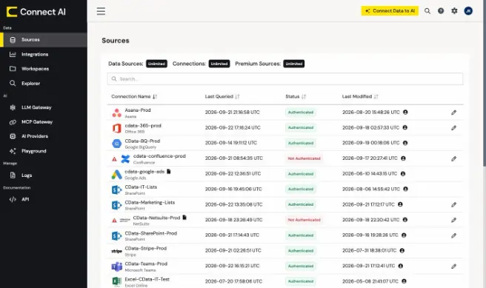Click Authenticated status badge for Asana-Prod
This screenshot has height=288, width=486.
pyautogui.click(x=301, y=113)
